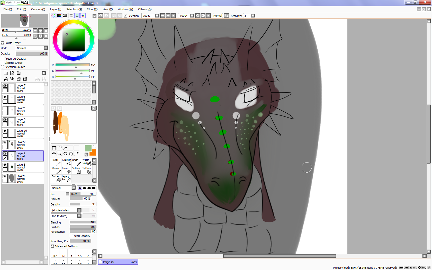The height and width of the screenshot is (270, 432).
Task: Choose the Eraser tool
Action: click(x=66, y=170)
